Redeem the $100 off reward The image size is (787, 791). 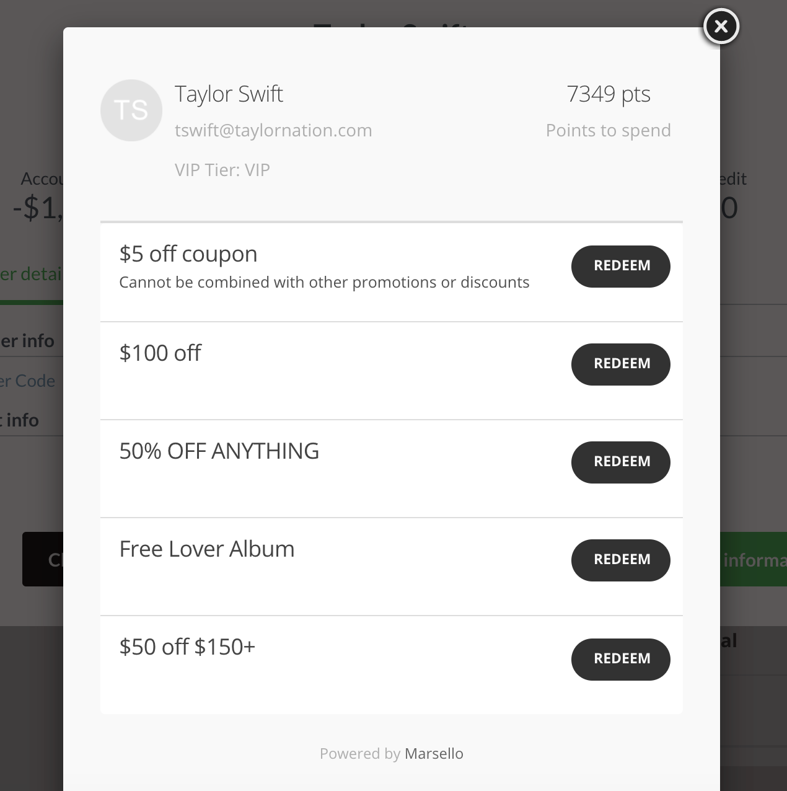click(x=620, y=365)
